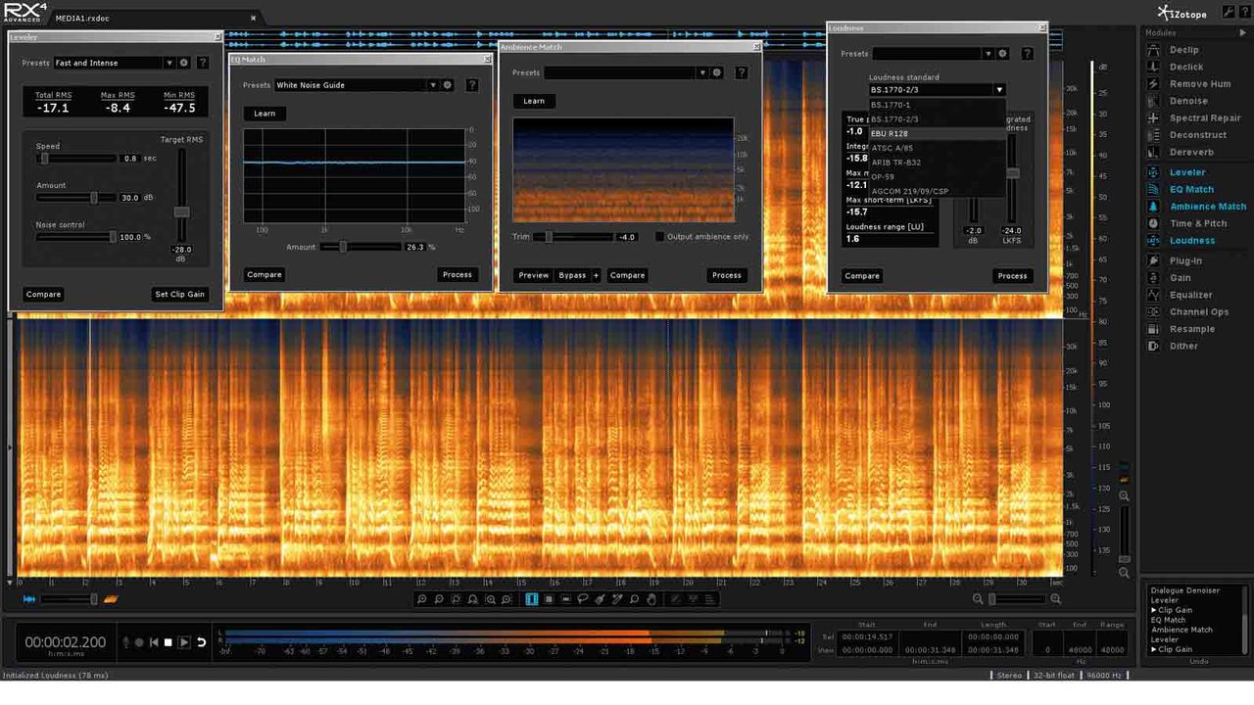Select EBU R128 loudness standard
1254x705 pixels.
(x=937, y=133)
